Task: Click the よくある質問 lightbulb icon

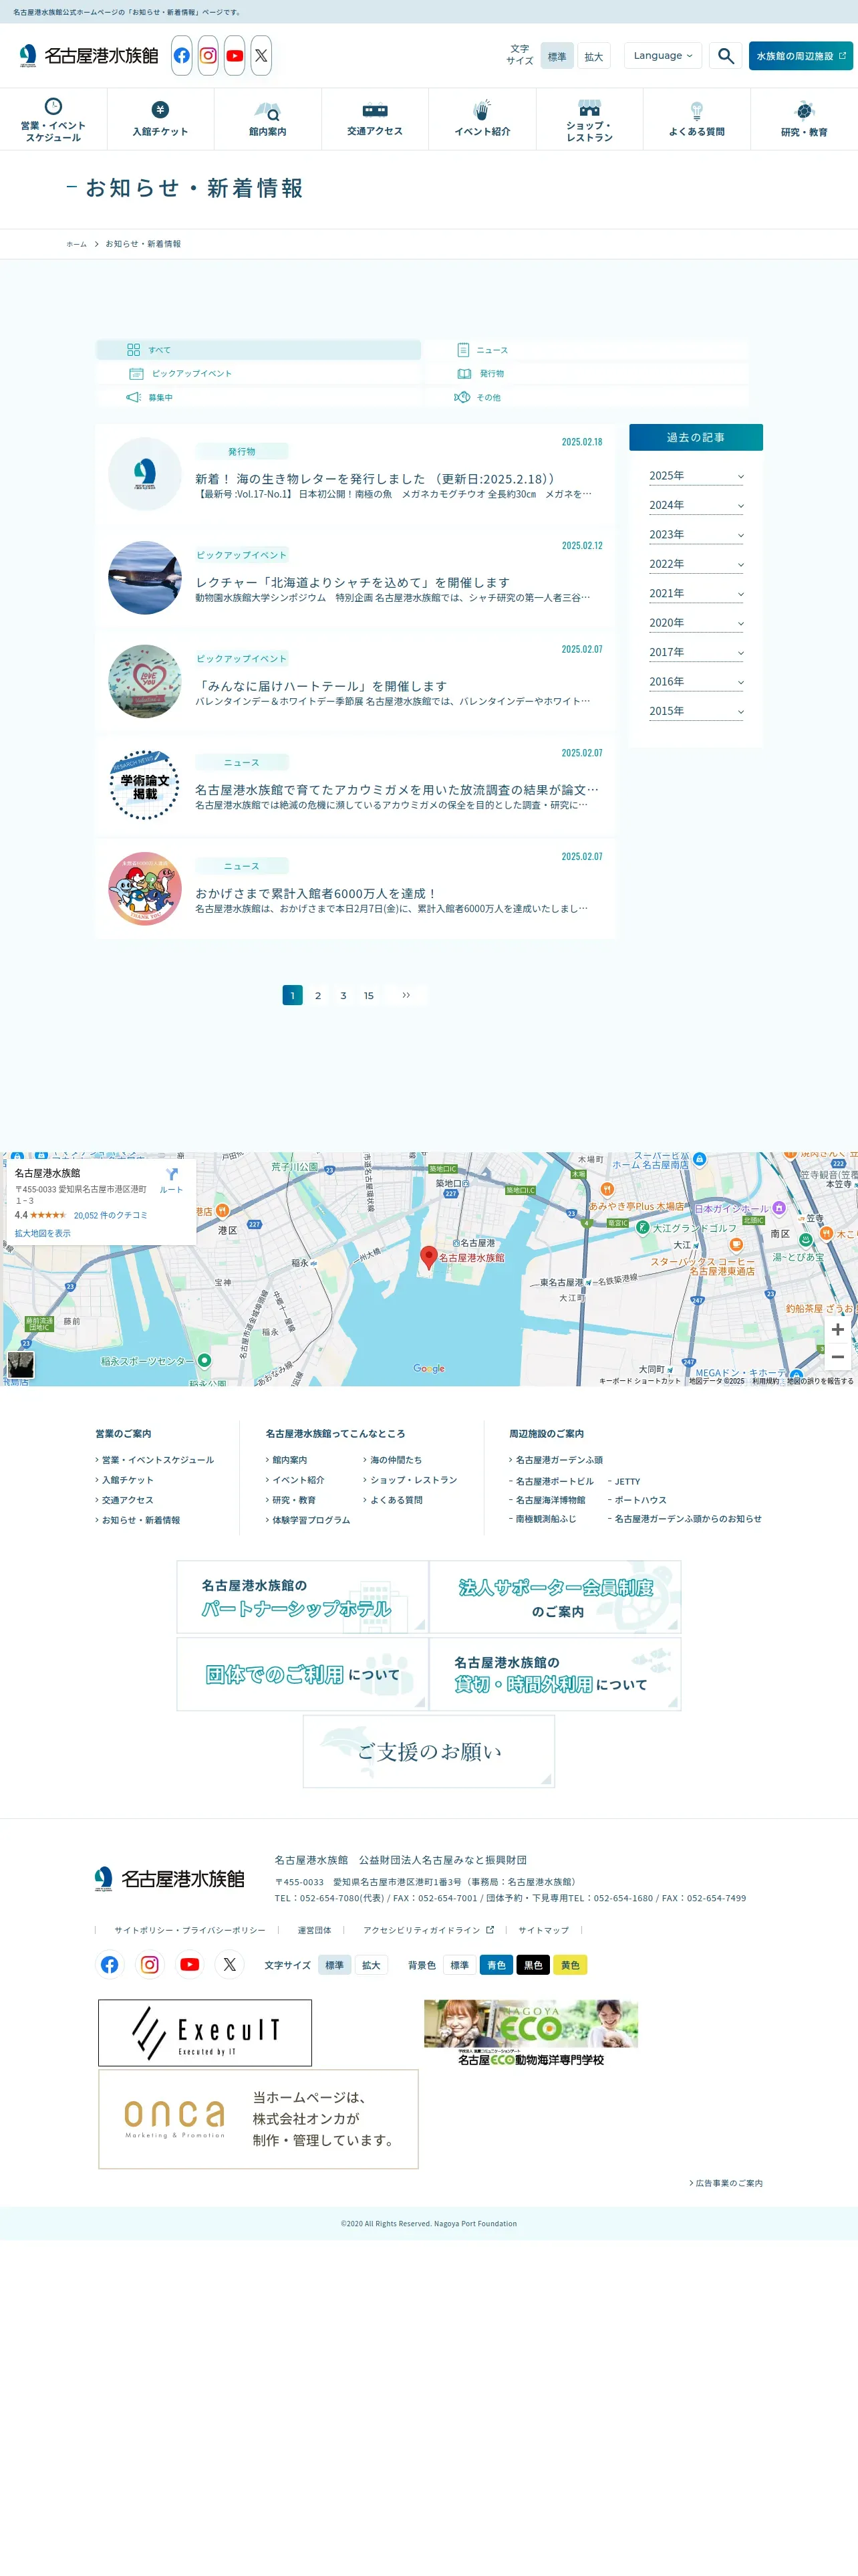Action: [x=696, y=110]
